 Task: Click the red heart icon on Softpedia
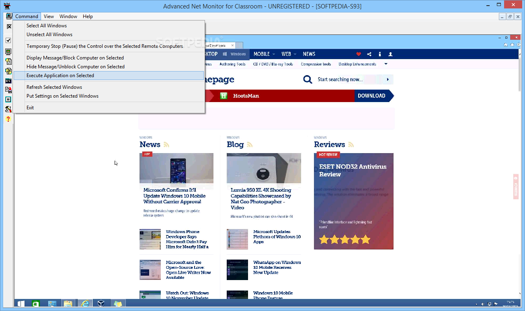pyautogui.click(x=359, y=54)
